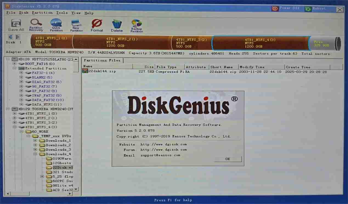Open the View menu
The image size is (348, 204).
coord(76,13)
